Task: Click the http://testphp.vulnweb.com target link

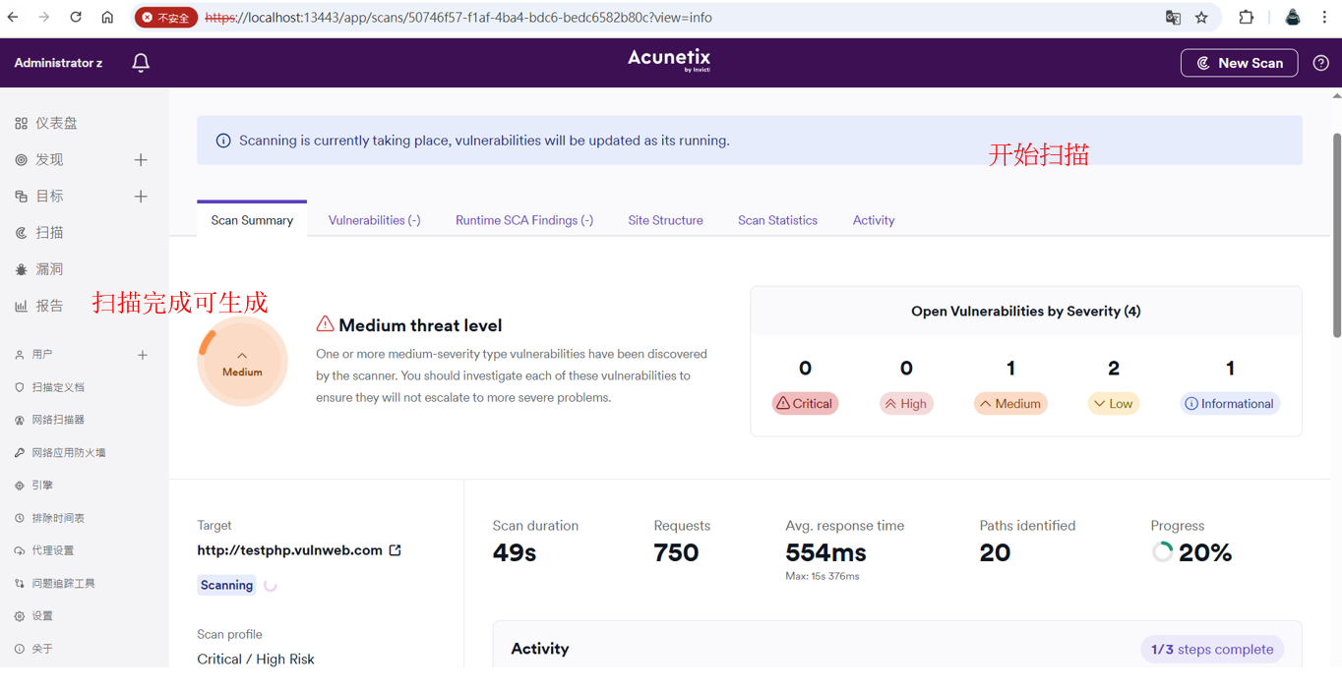Action: (289, 550)
